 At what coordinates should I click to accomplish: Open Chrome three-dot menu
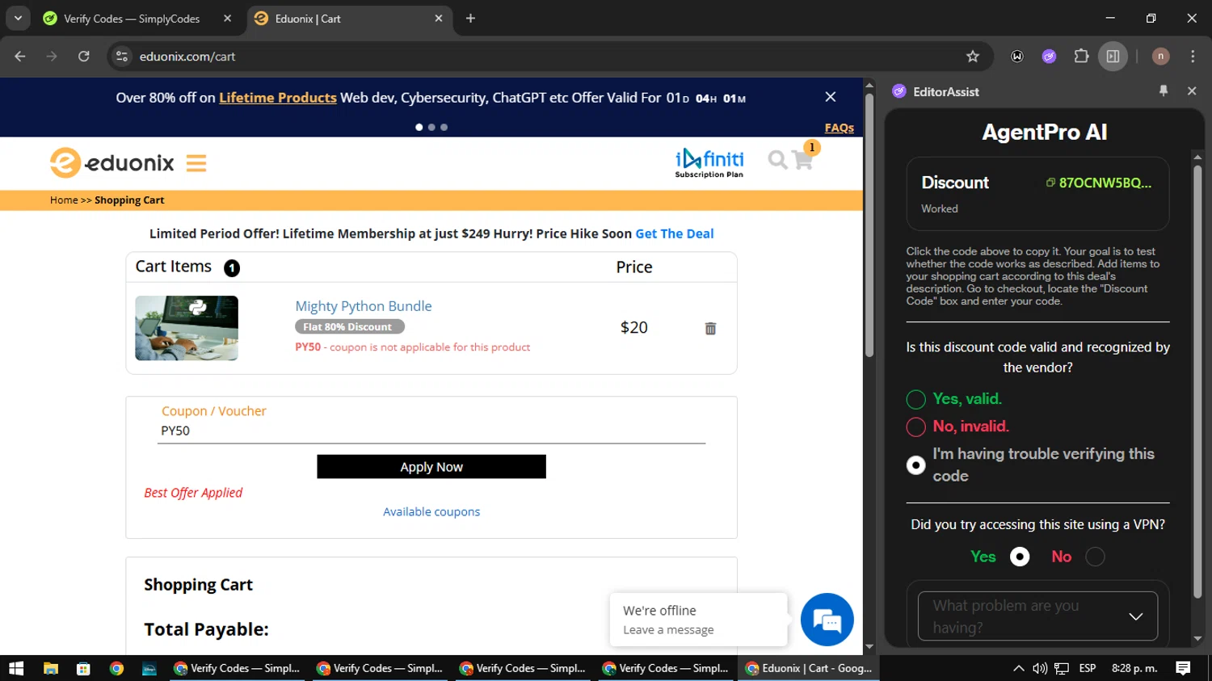coord(1193,57)
